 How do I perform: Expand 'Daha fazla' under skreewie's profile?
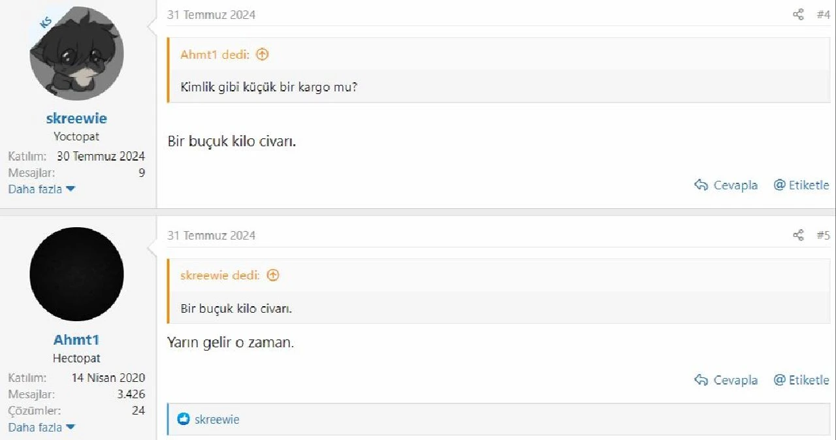point(42,189)
